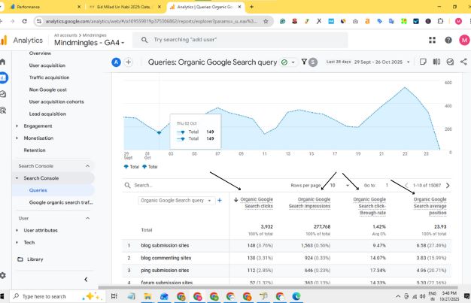Open the Rows per page dropdown
This screenshot has height=303, width=471.
[339, 185]
